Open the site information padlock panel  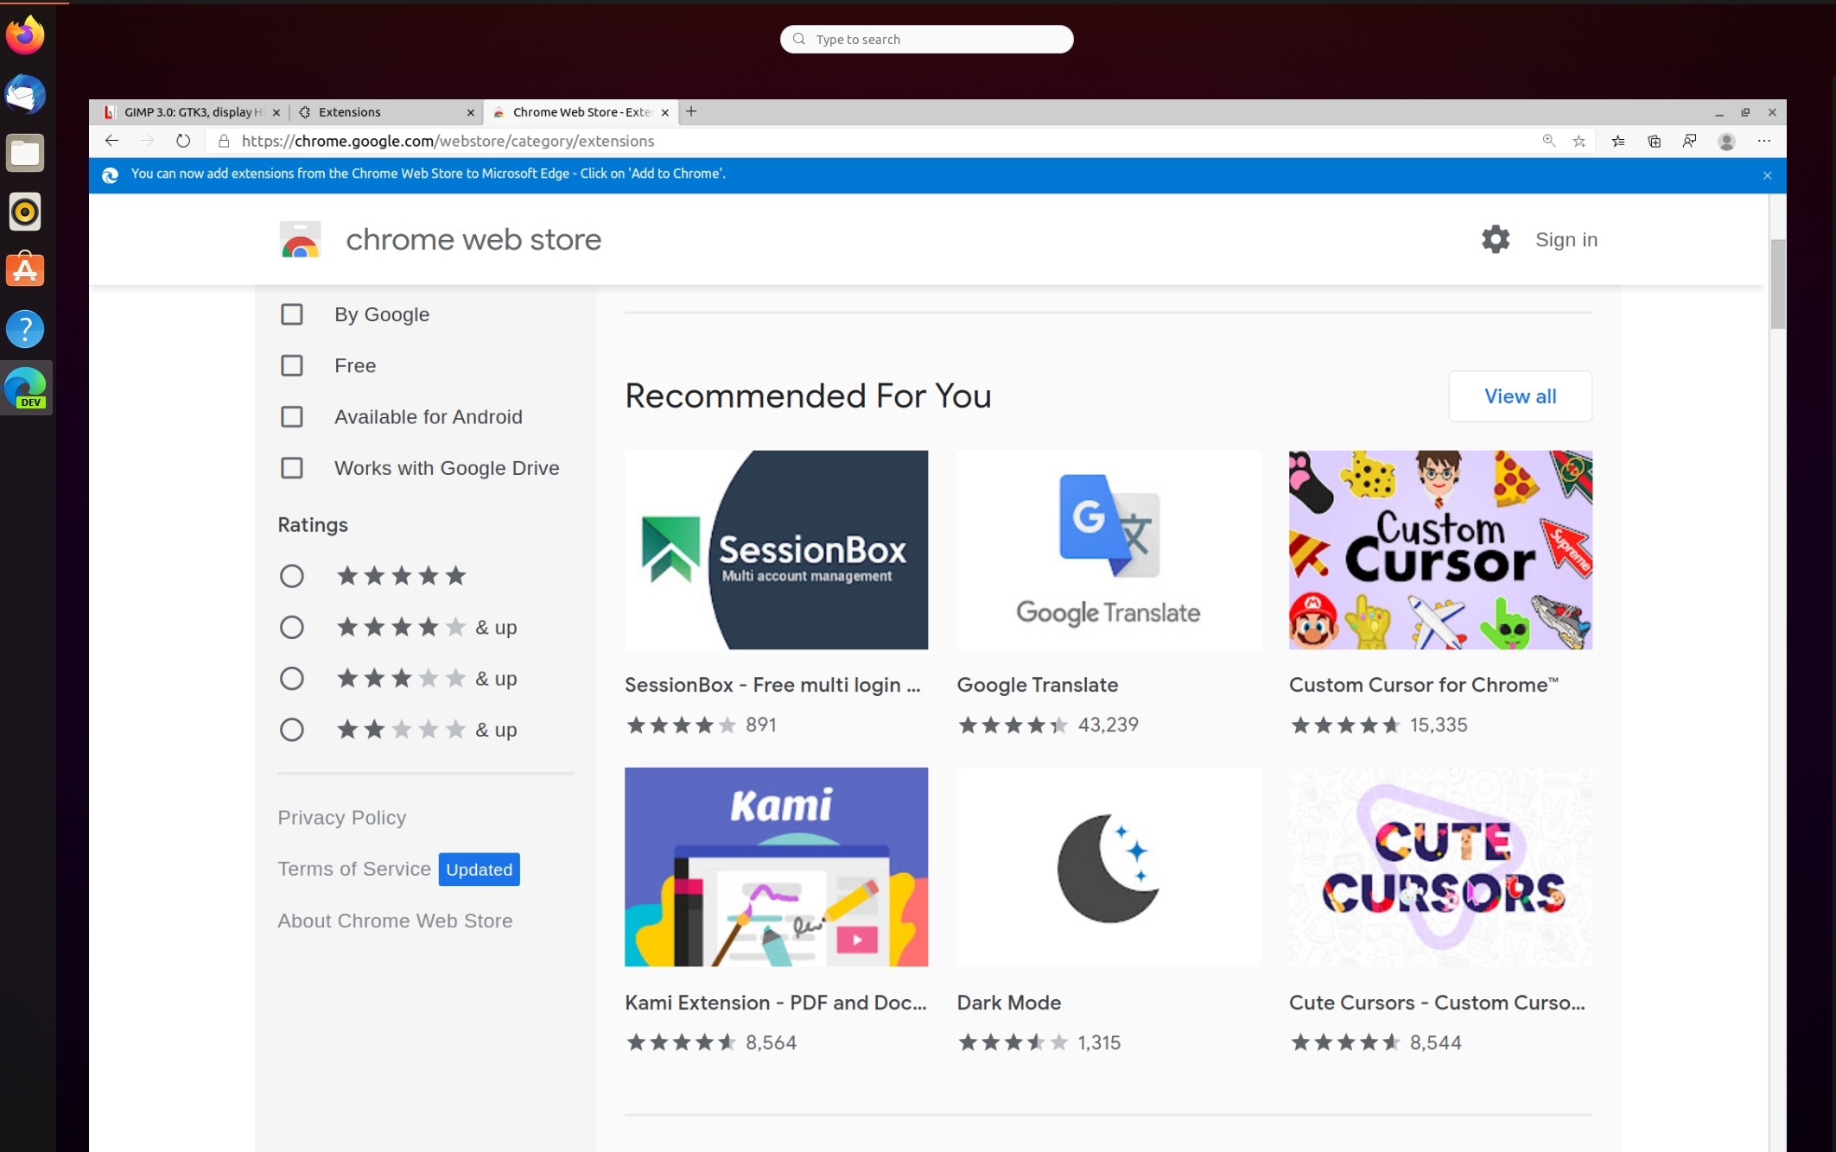pos(223,141)
